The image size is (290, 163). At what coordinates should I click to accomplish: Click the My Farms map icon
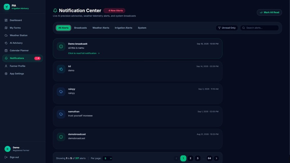6,28
